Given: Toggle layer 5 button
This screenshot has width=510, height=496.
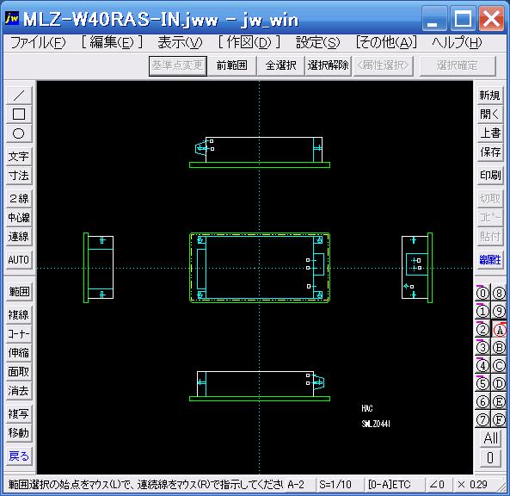Looking at the screenshot, I should click(482, 384).
